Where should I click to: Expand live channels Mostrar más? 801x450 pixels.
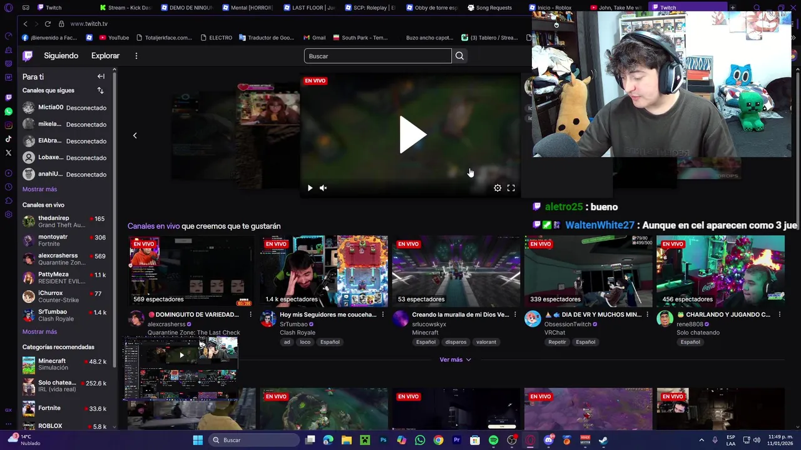[x=39, y=332]
